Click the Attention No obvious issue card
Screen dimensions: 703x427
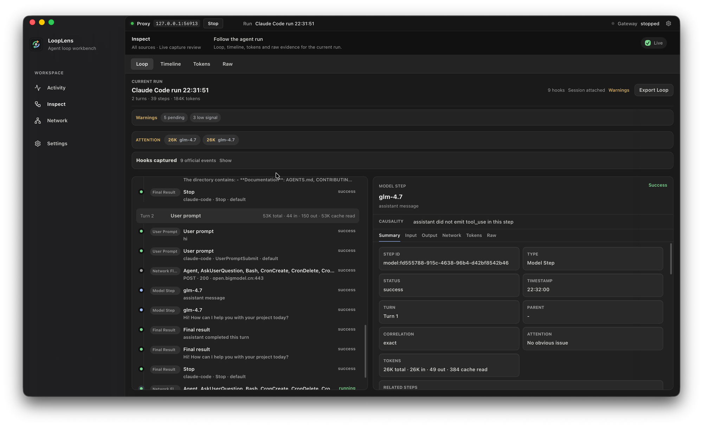593,339
